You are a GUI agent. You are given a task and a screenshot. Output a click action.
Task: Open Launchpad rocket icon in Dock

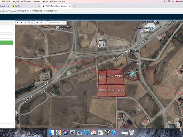click(x=72, y=132)
